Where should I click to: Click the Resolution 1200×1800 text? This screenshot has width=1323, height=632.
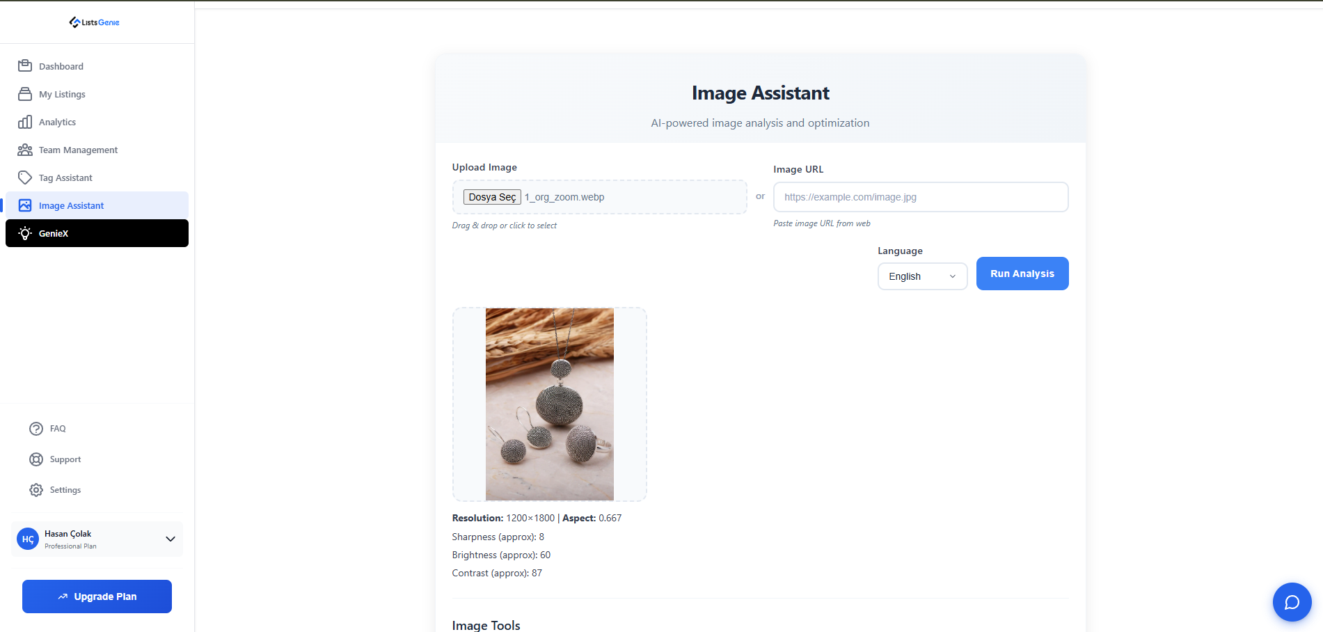[503, 518]
